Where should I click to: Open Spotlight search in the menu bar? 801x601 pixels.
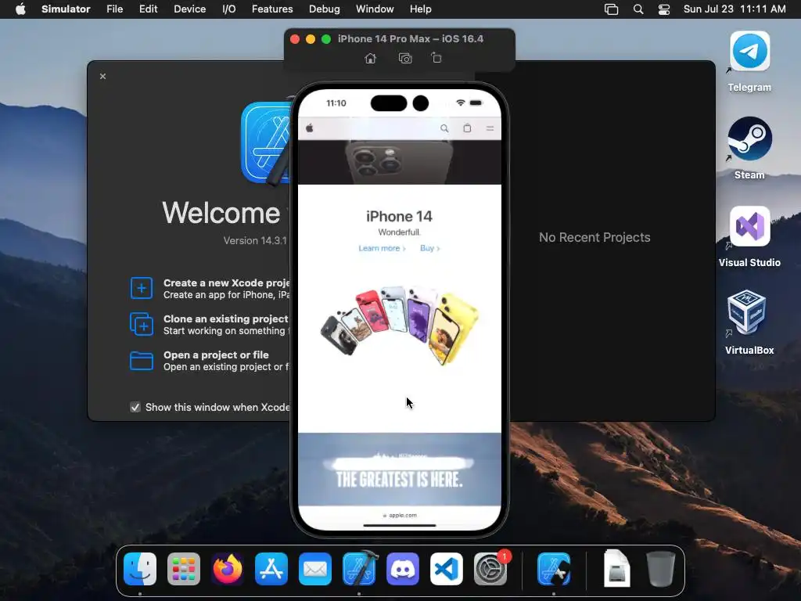(x=638, y=9)
